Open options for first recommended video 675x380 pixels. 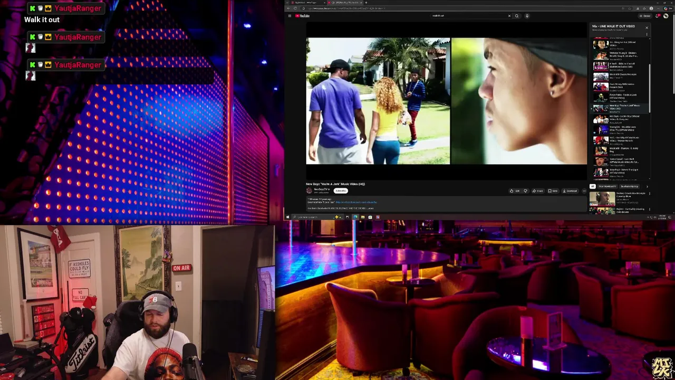(650, 194)
